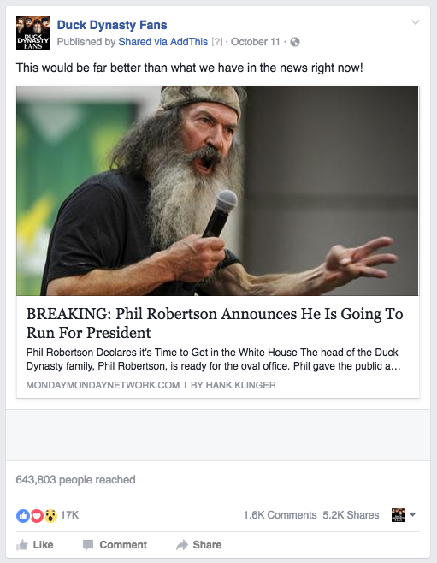Click the article description text starting with Phil Robertson Declares
This screenshot has height=563, width=437.
pos(213,359)
